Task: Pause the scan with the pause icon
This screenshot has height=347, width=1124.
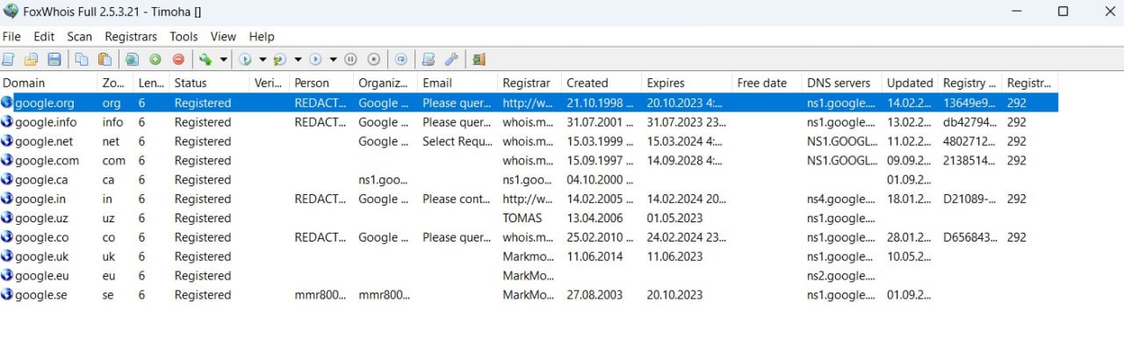Action: (350, 60)
